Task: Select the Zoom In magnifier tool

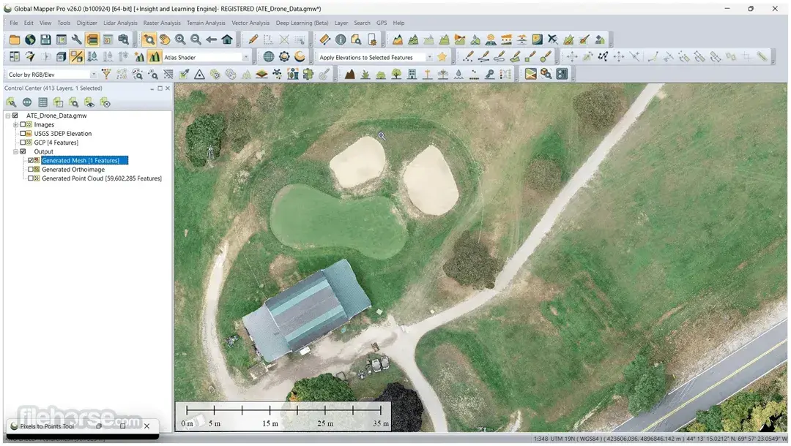Action: tap(180, 39)
